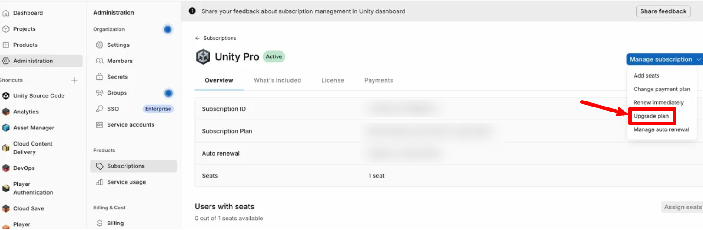
Task: Expand the Manage subscription dropdown
Action: (664, 59)
